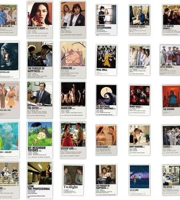180x200 pixels.
Task: Select the La La Land dancing silhouette image
Action: tap(140, 177)
